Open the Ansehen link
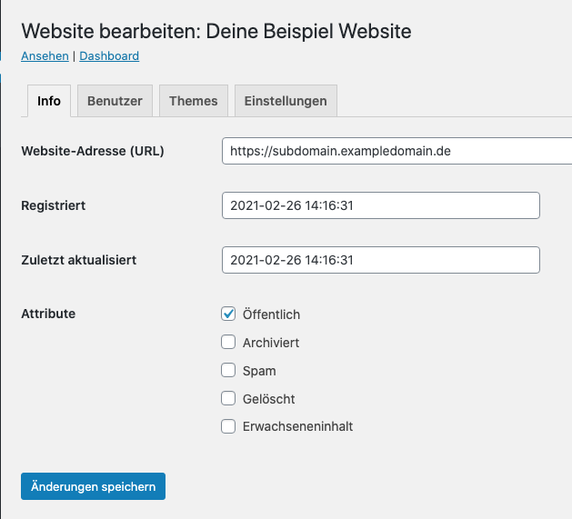 45,55
